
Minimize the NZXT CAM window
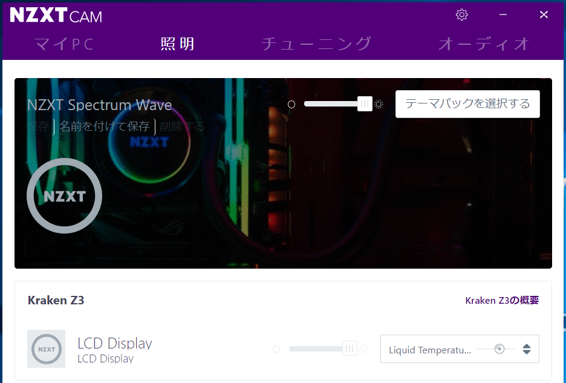503,15
